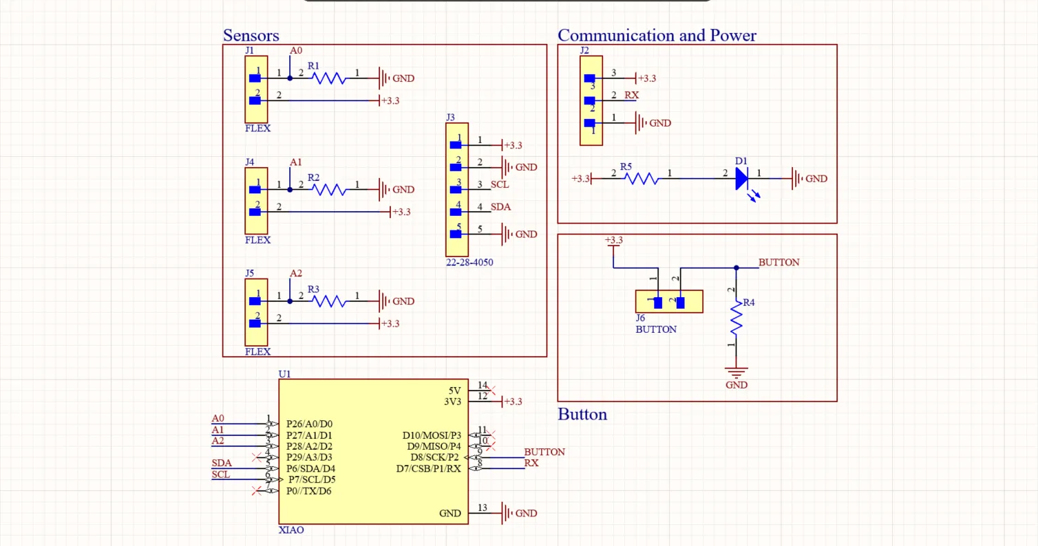
Task: Select the R4 pull-down resistor
Action: coord(737,320)
